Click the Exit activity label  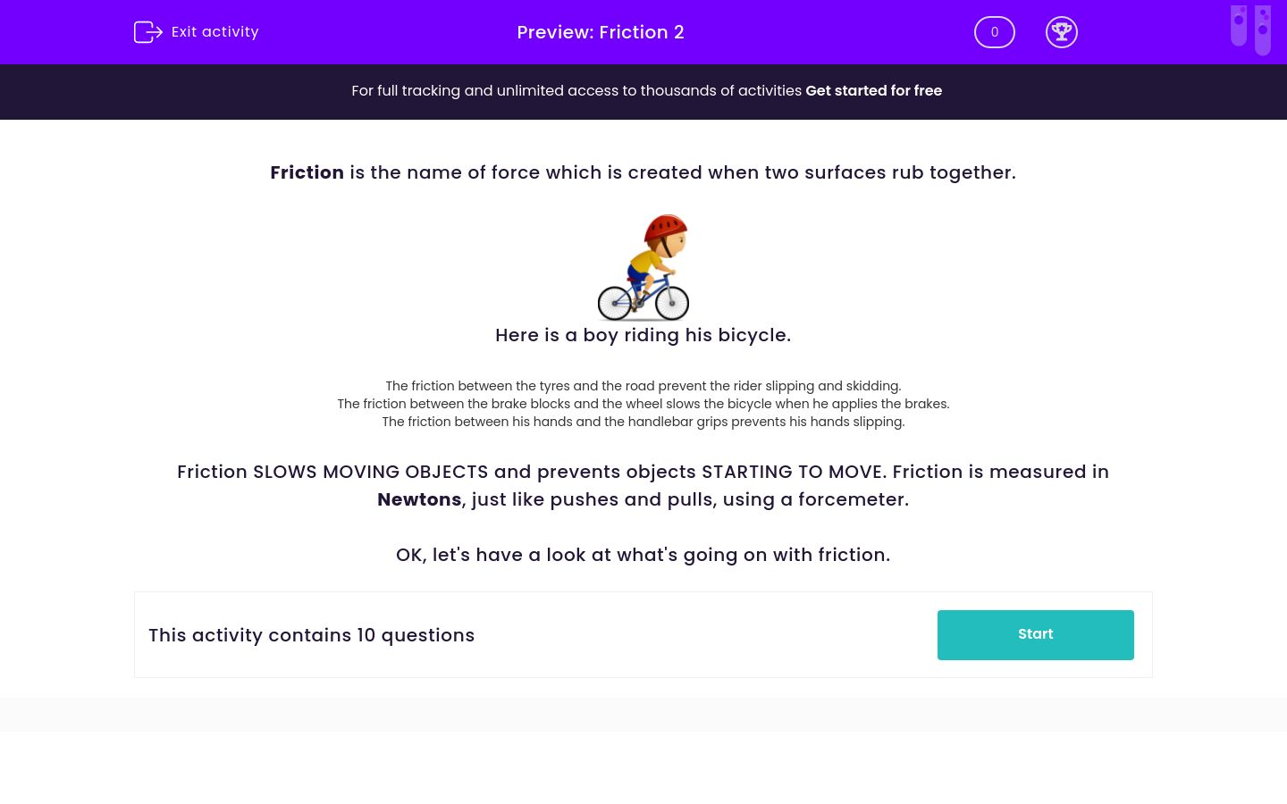[214, 32]
